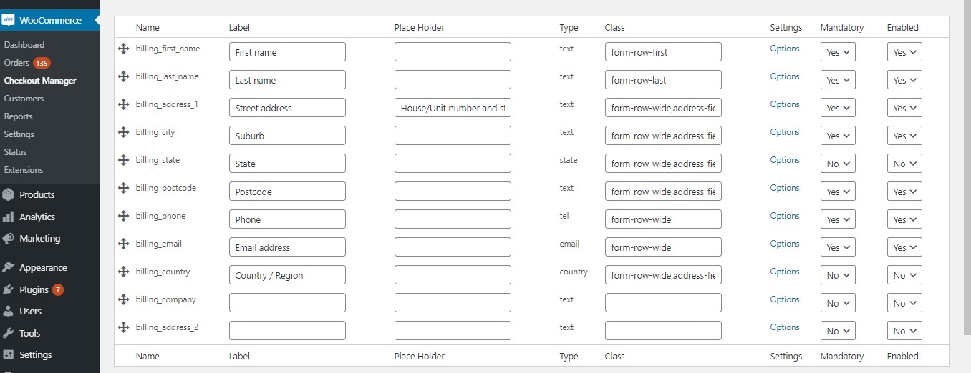971x373 pixels.
Task: Open Customers in the sidebar
Action: (24, 99)
